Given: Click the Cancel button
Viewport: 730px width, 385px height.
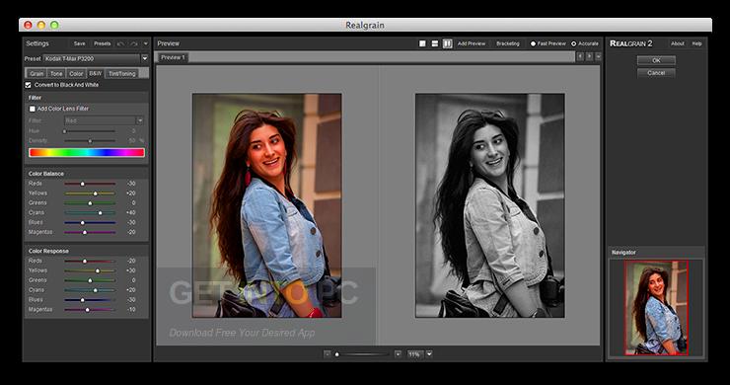Looking at the screenshot, I should pos(656,73).
